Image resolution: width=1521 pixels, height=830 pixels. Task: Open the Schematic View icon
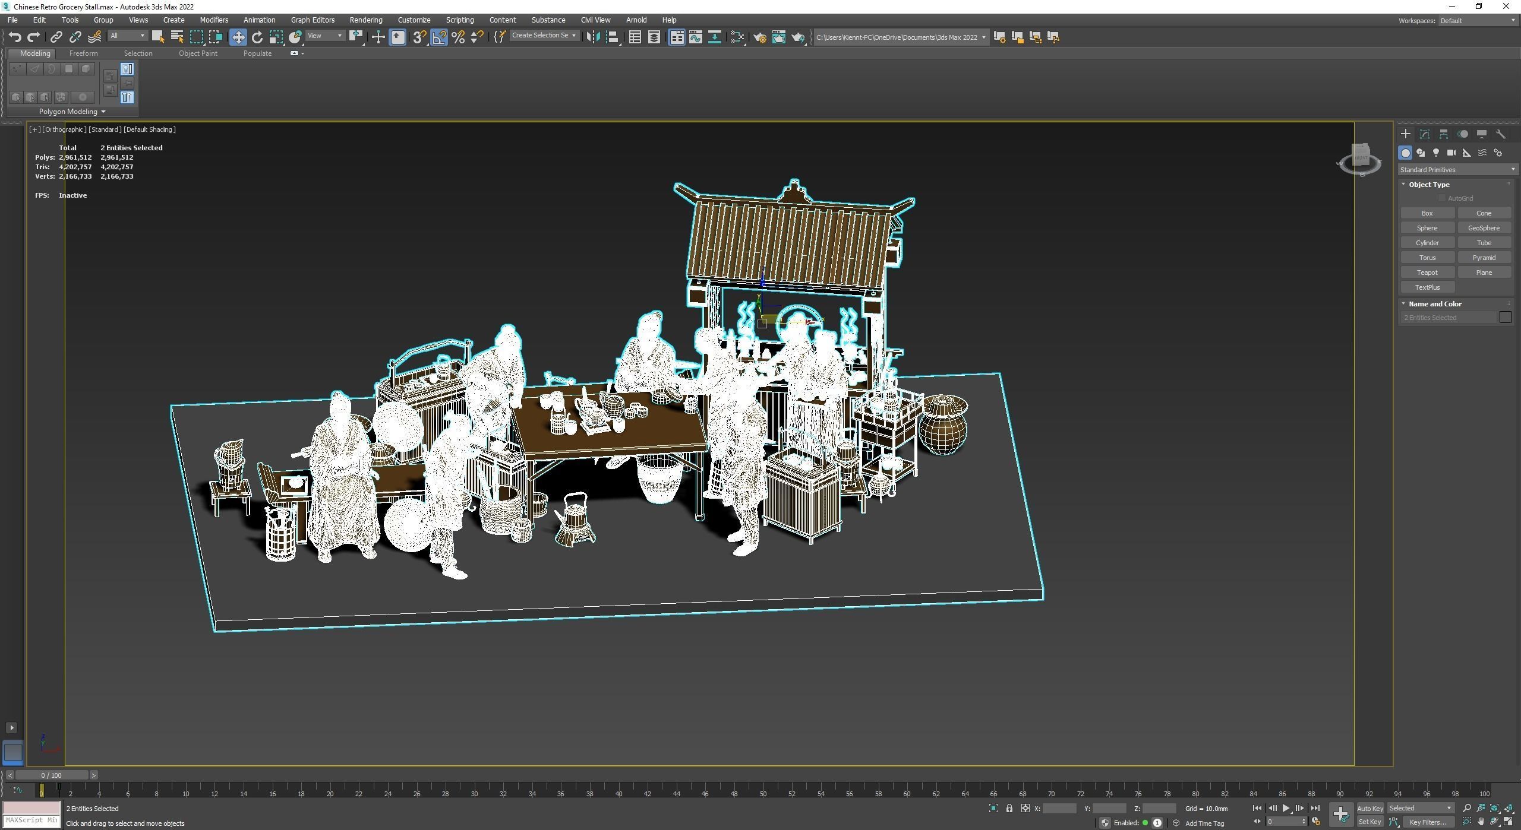714,37
